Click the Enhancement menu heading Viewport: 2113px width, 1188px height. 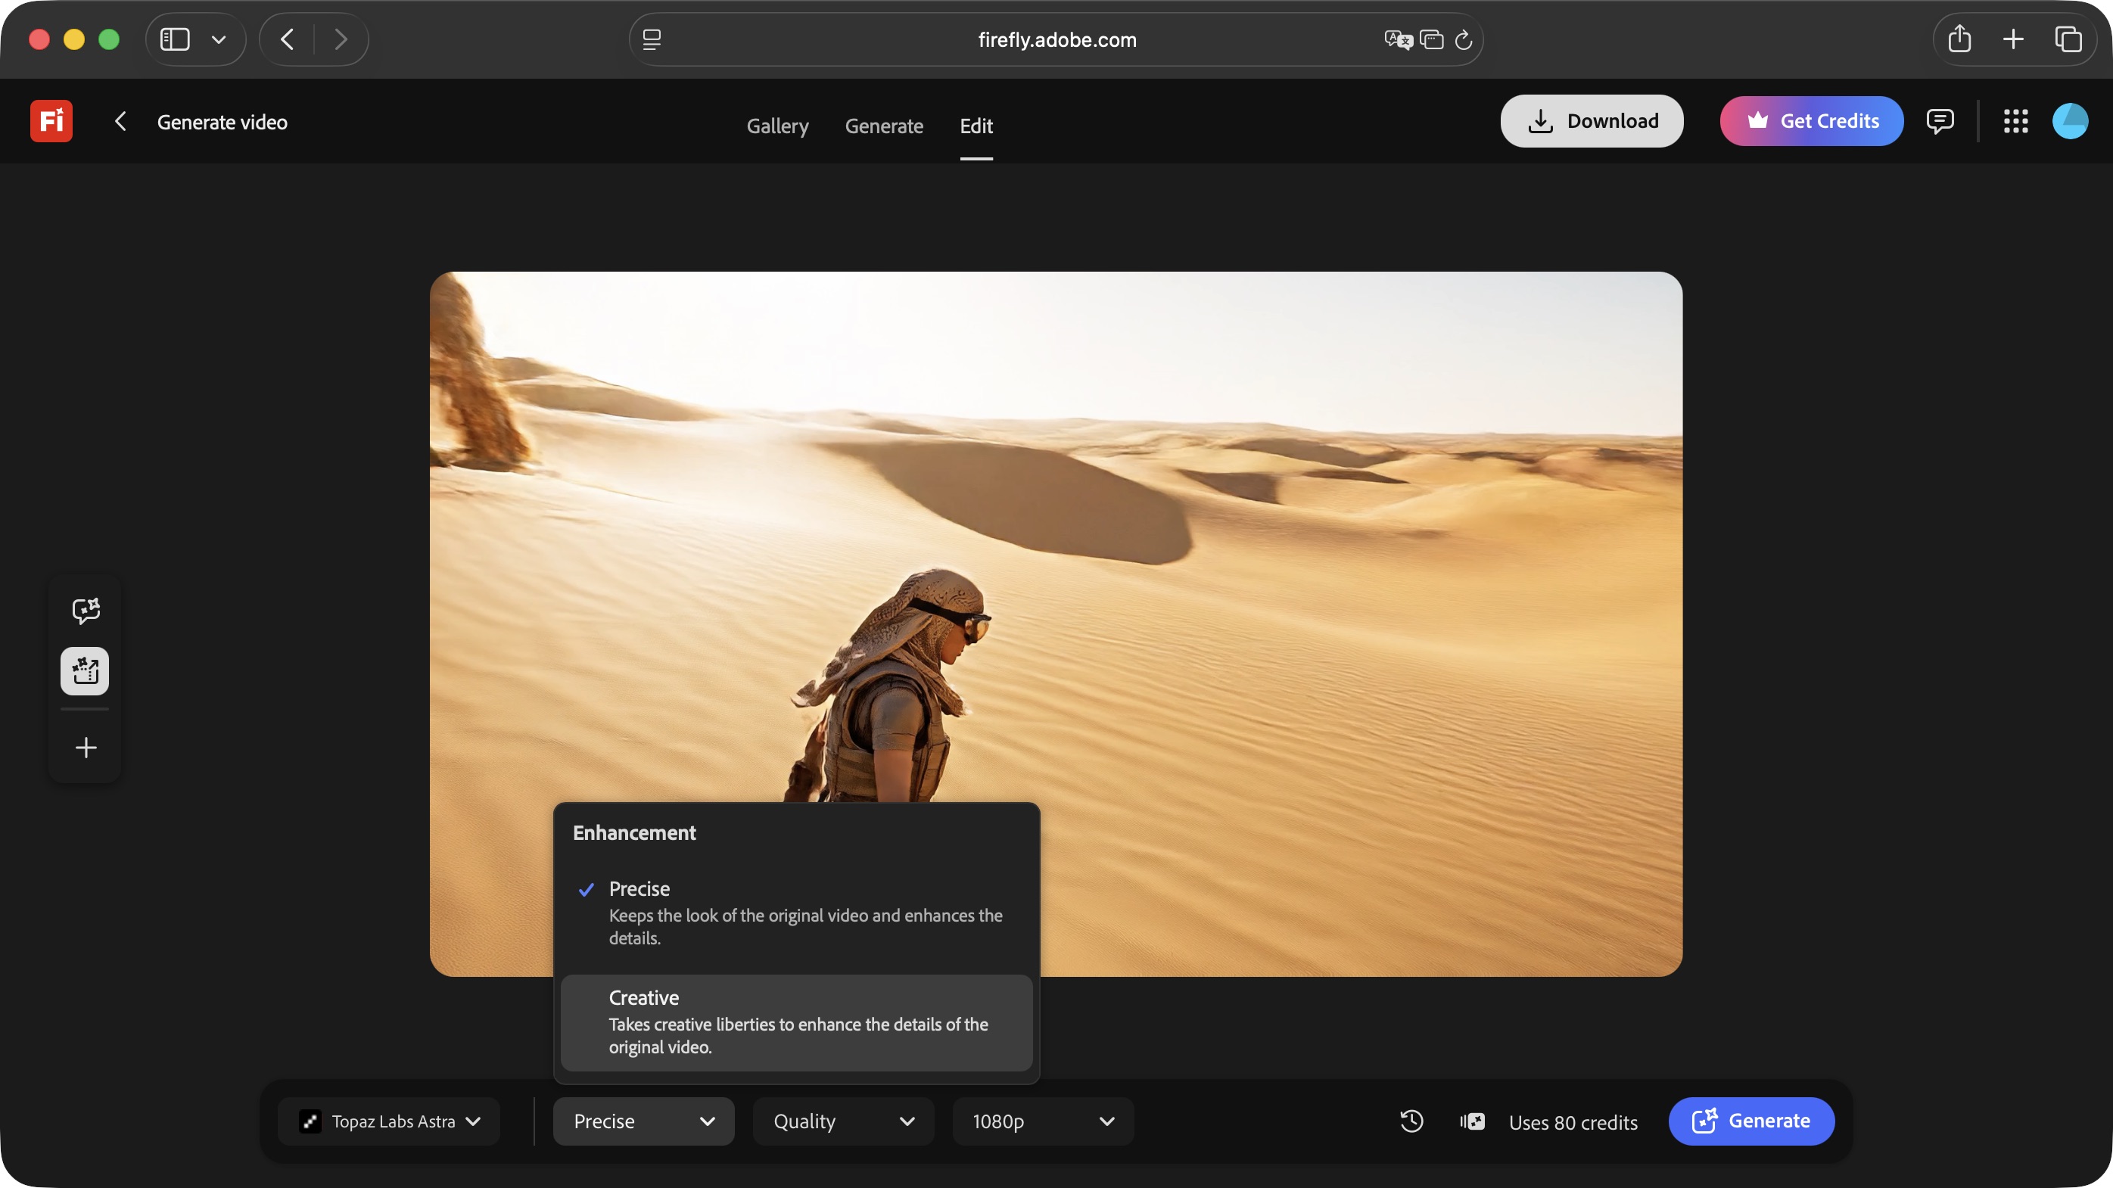(x=633, y=832)
